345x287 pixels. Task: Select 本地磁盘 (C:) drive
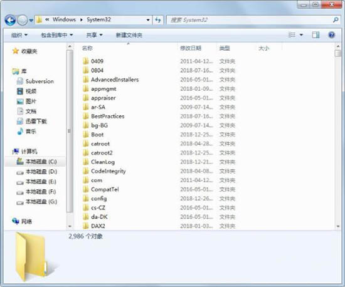click(36, 162)
